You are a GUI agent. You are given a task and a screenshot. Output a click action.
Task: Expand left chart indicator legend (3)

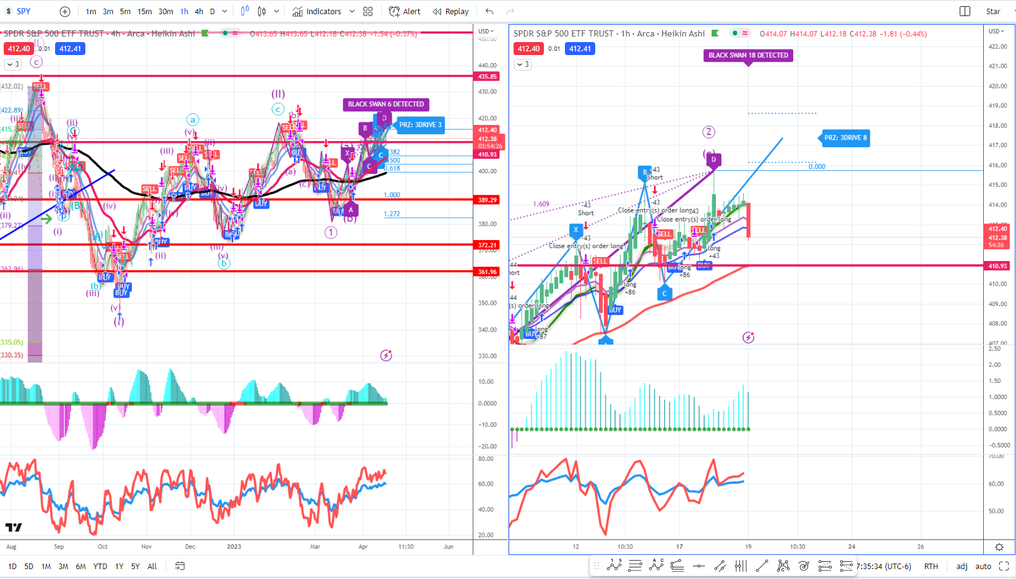(12, 64)
